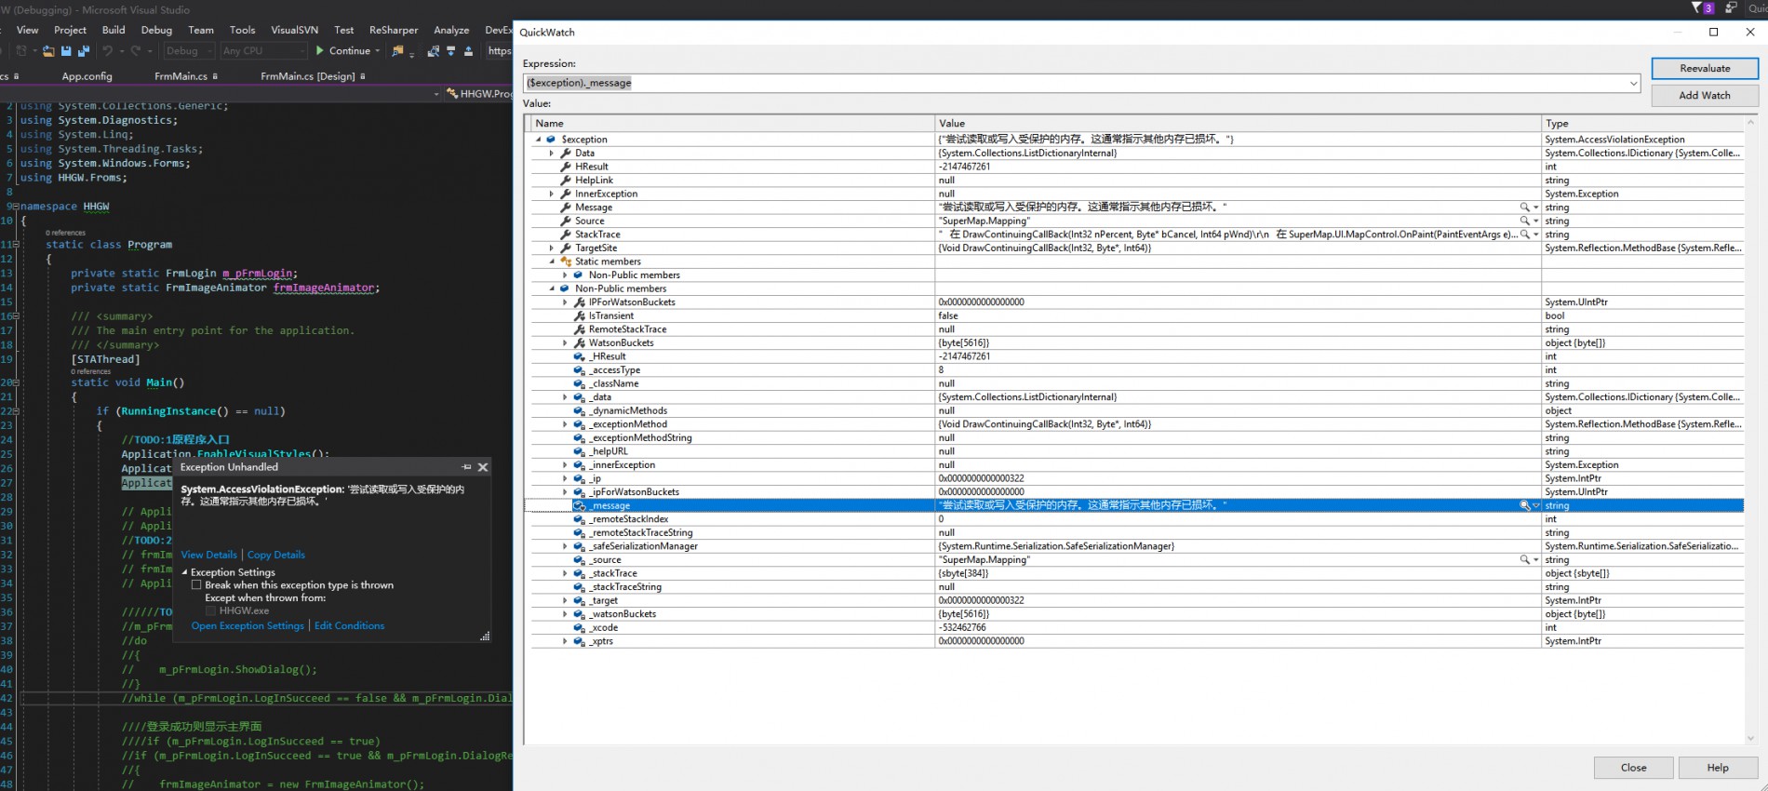Click the Static members class icon
The width and height of the screenshot is (1768, 791).
[566, 261]
